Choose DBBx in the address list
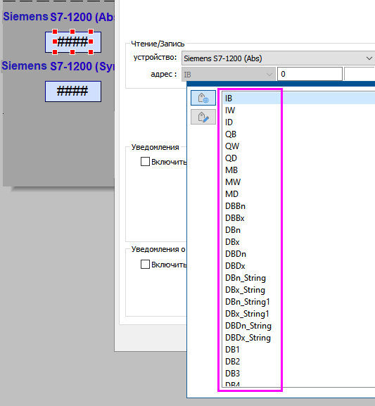Image resolution: width=375 pixels, height=406 pixels. pos(299,218)
